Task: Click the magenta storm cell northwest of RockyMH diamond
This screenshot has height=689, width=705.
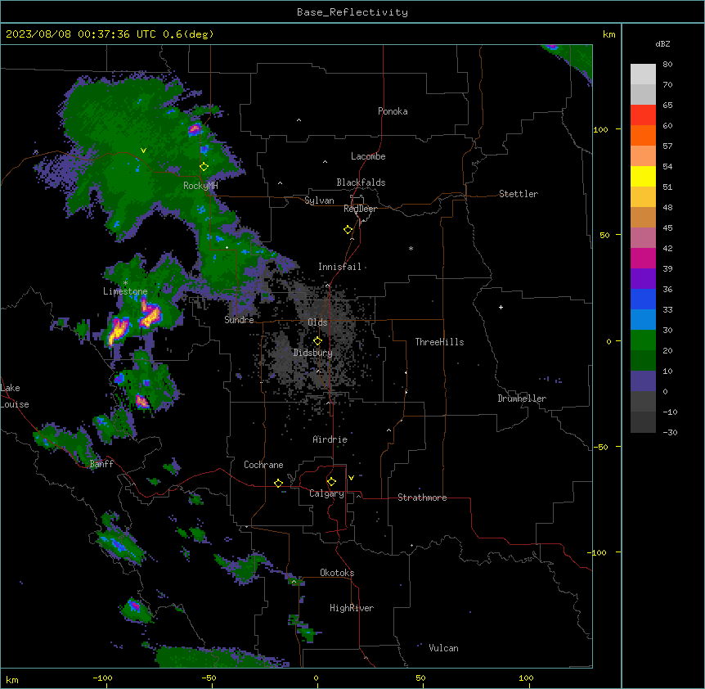Action: 194,129
